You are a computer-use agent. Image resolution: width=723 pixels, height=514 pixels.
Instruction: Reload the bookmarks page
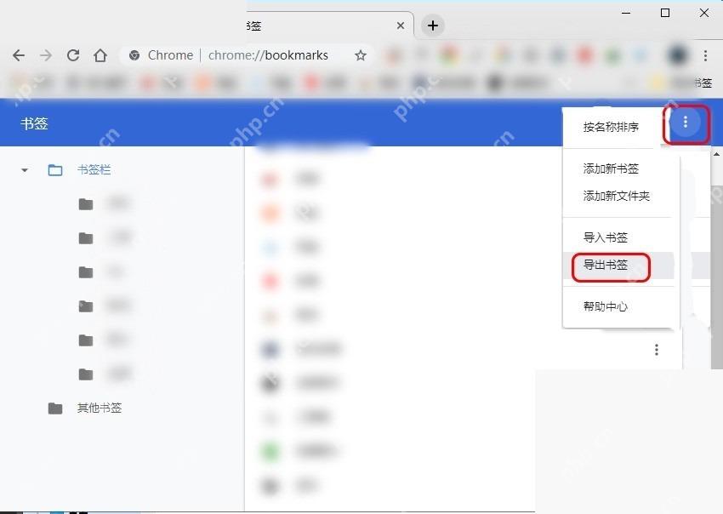point(73,55)
